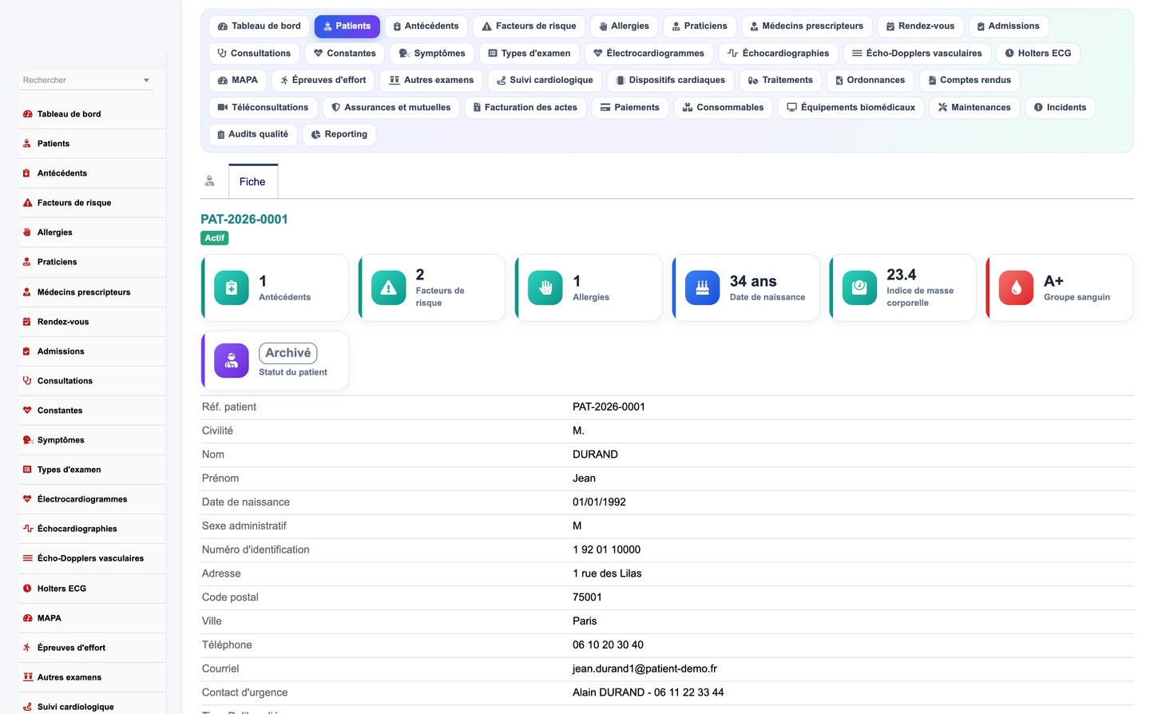
Task: Click the birthday cake Date de naissance icon
Action: coord(703,288)
